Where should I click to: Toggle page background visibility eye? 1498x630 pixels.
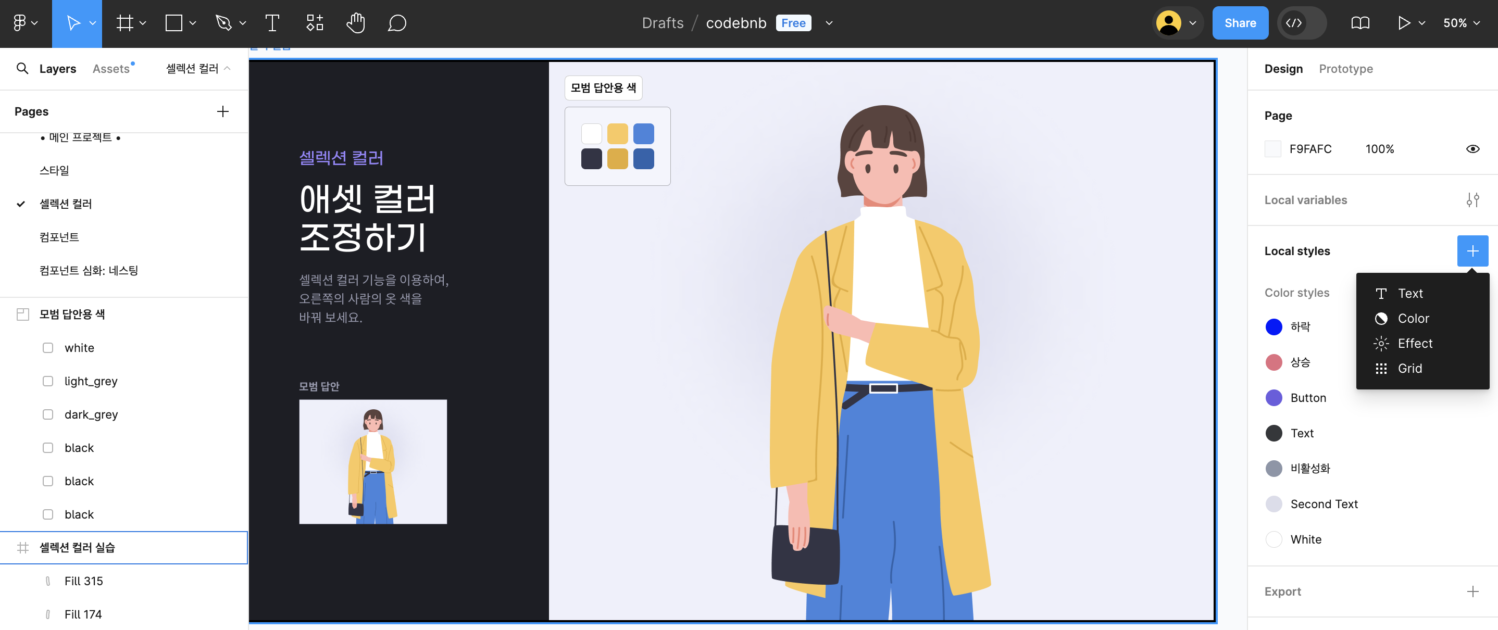click(x=1472, y=149)
